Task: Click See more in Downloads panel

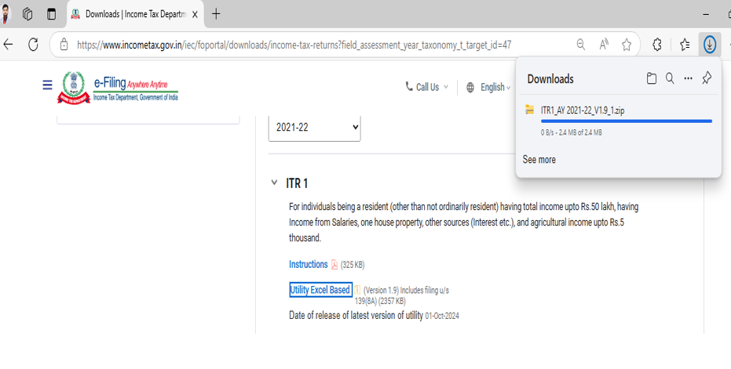Action: pos(539,160)
